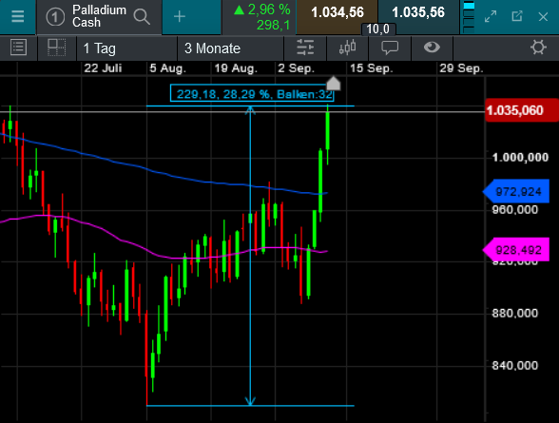Click the 840,000 price axis label
The image size is (559, 423).
[515, 365]
